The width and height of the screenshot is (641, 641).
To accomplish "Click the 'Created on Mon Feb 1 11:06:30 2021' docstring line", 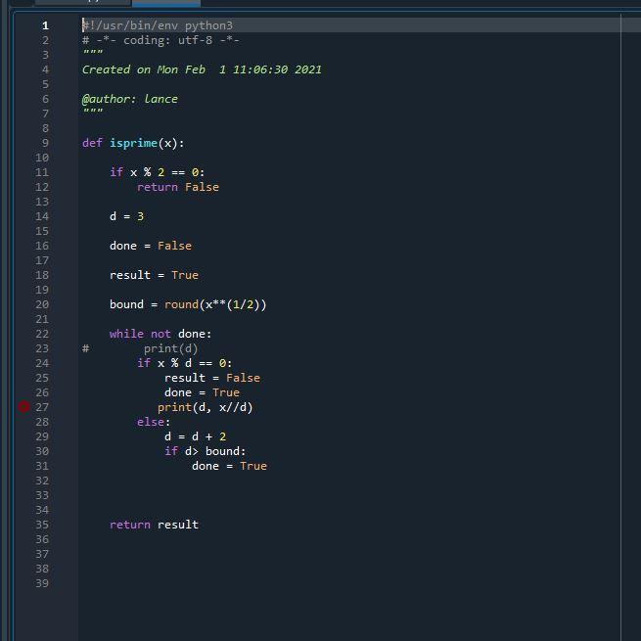I will click(x=202, y=69).
